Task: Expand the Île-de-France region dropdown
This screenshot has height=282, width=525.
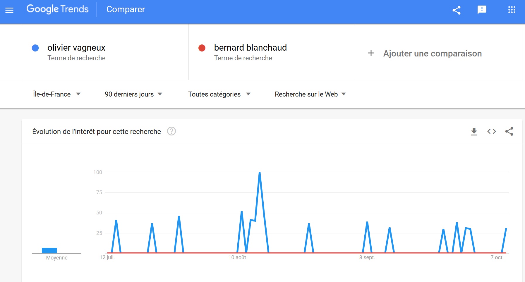Action: click(x=57, y=94)
